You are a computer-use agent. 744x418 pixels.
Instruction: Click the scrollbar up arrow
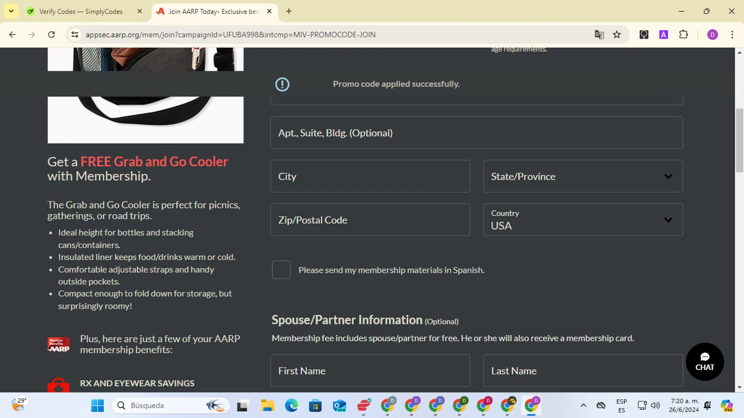point(740,52)
